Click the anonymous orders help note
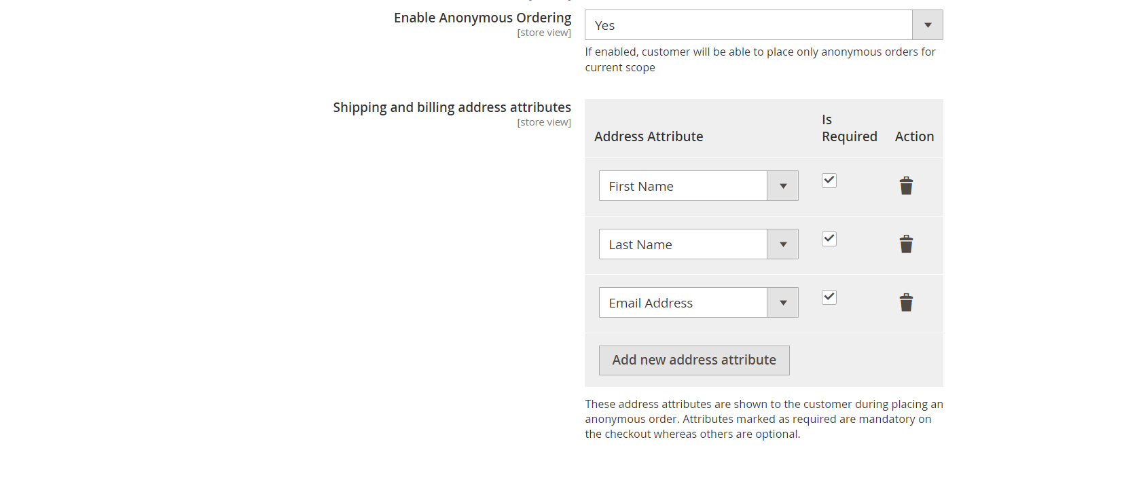1143x501 pixels. tap(760, 59)
